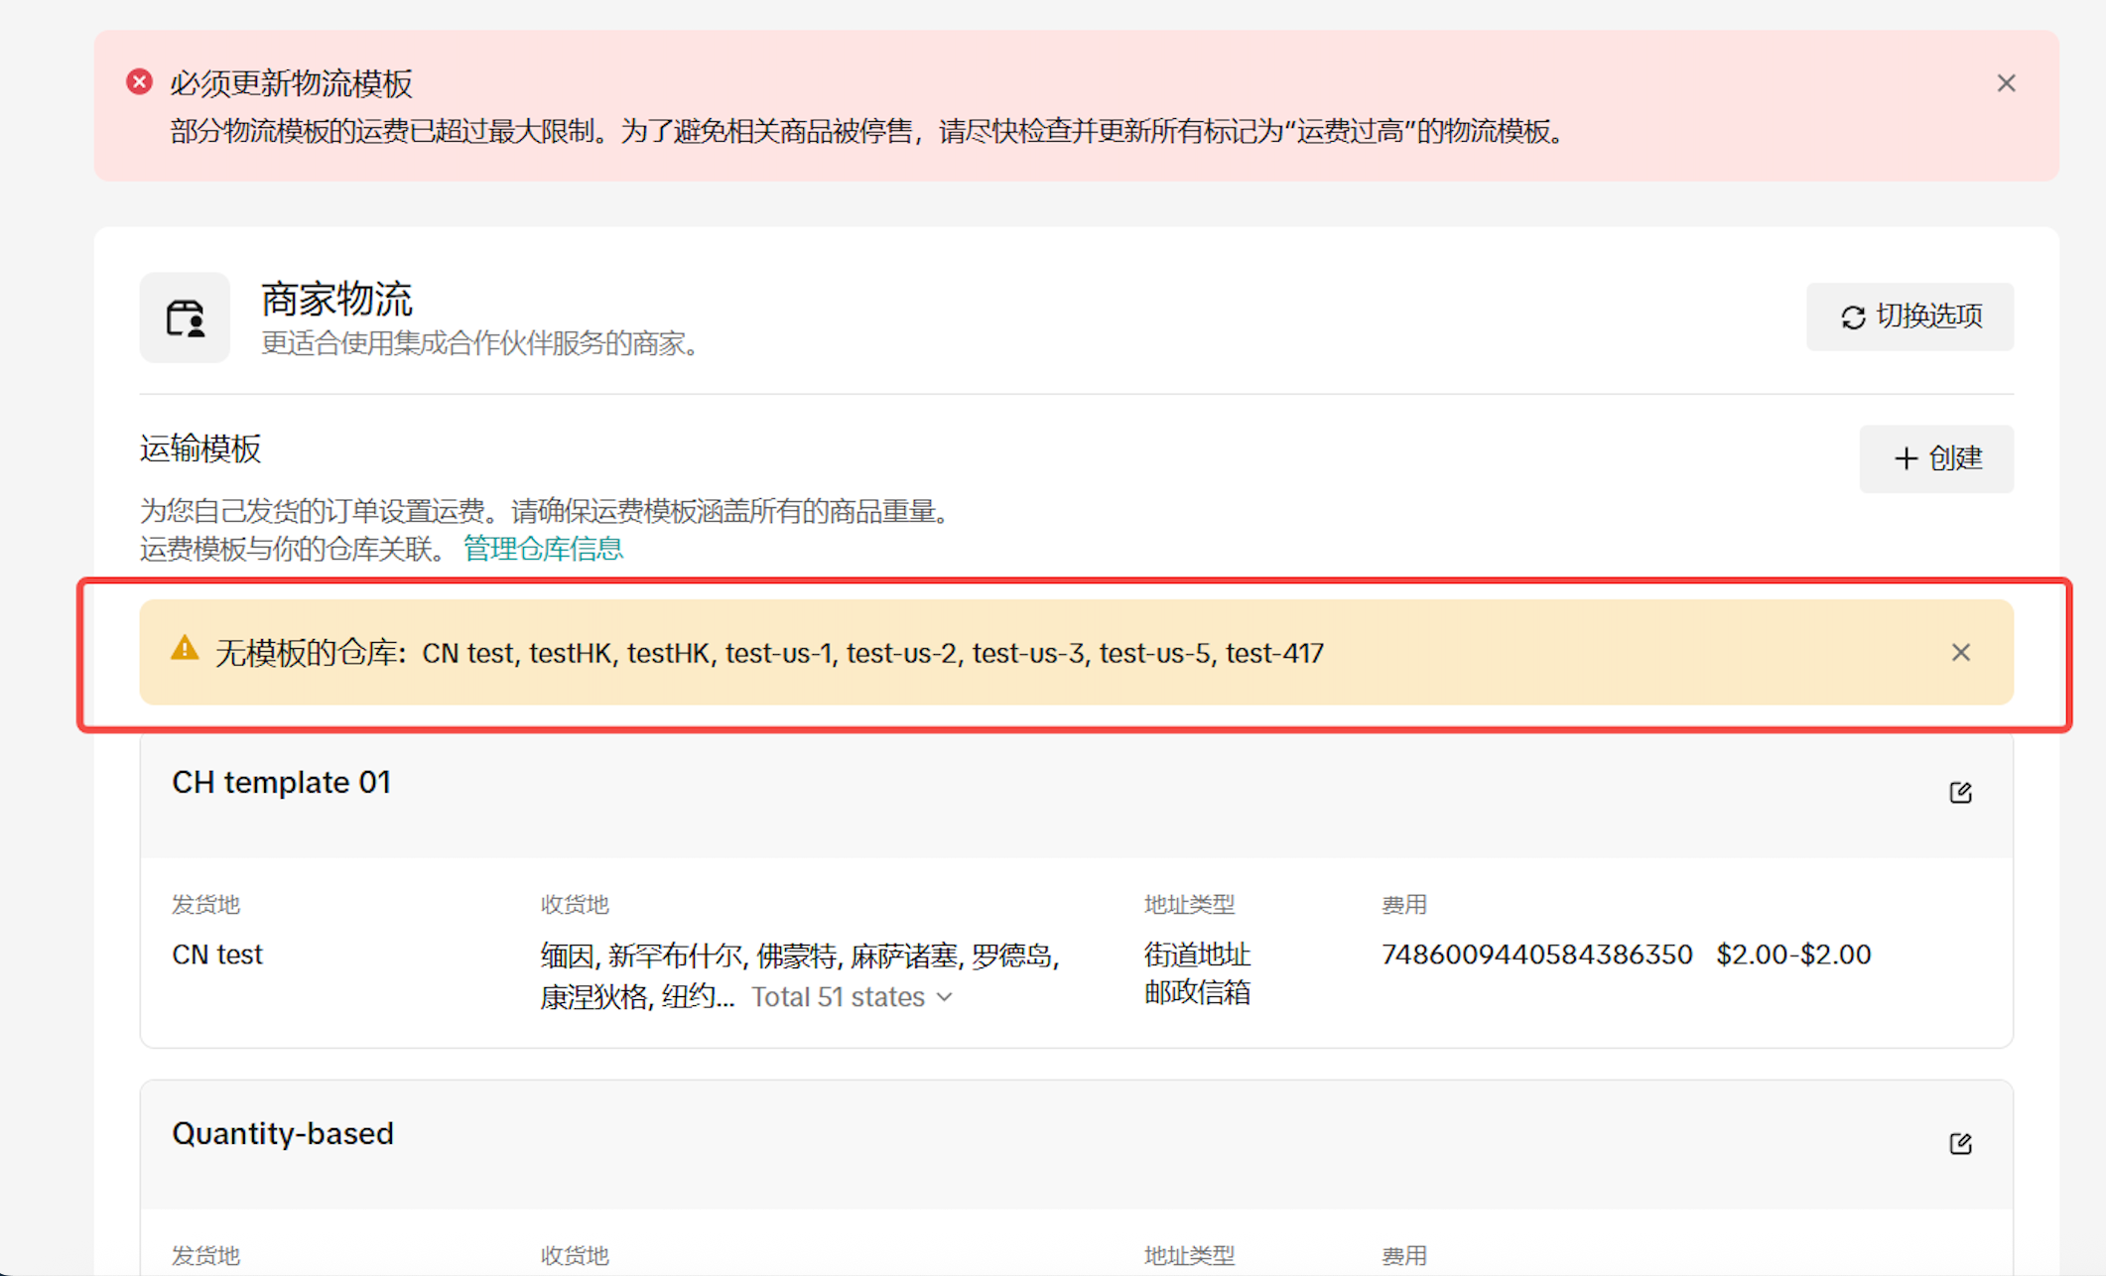Click the refresh arrows icon beside 切换选项
Screen dimensions: 2106x1276
click(1852, 318)
